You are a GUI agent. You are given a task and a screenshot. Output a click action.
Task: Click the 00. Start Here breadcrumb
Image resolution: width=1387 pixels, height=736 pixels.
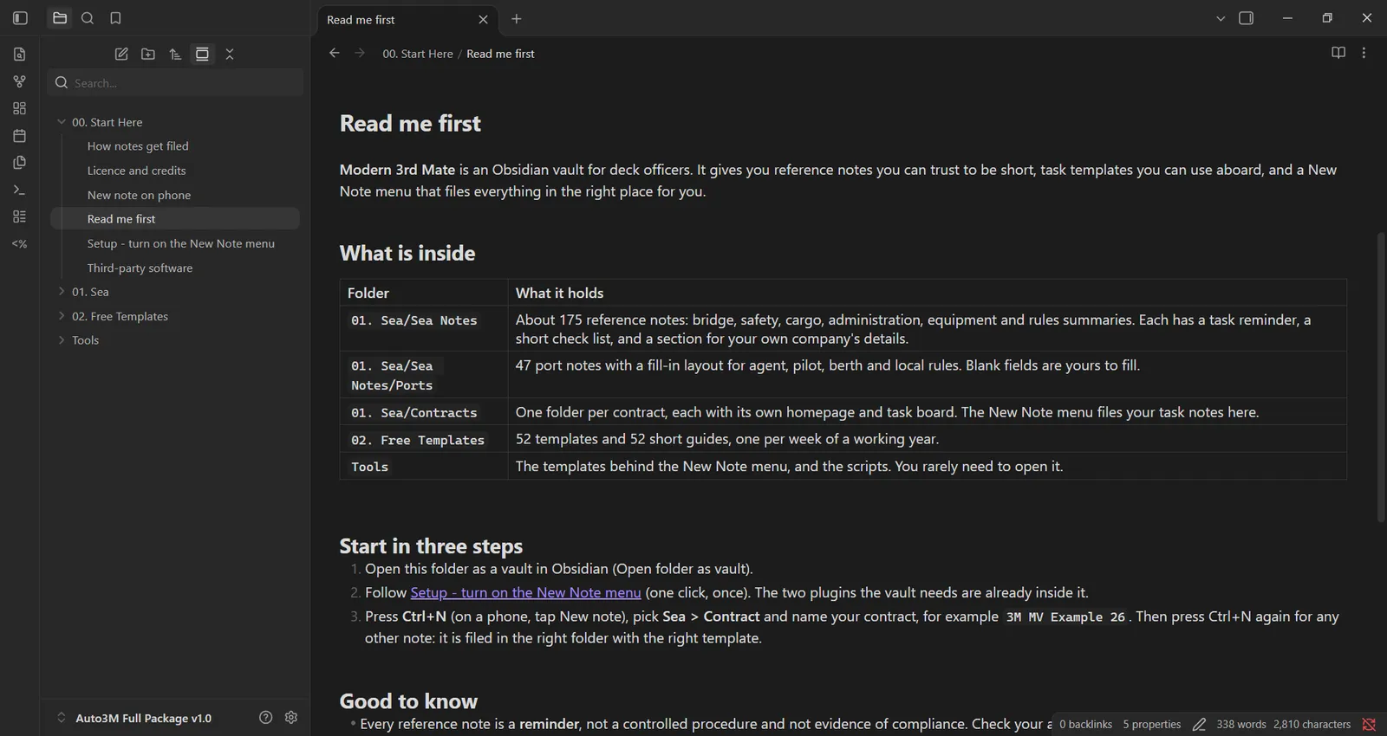[x=418, y=54]
